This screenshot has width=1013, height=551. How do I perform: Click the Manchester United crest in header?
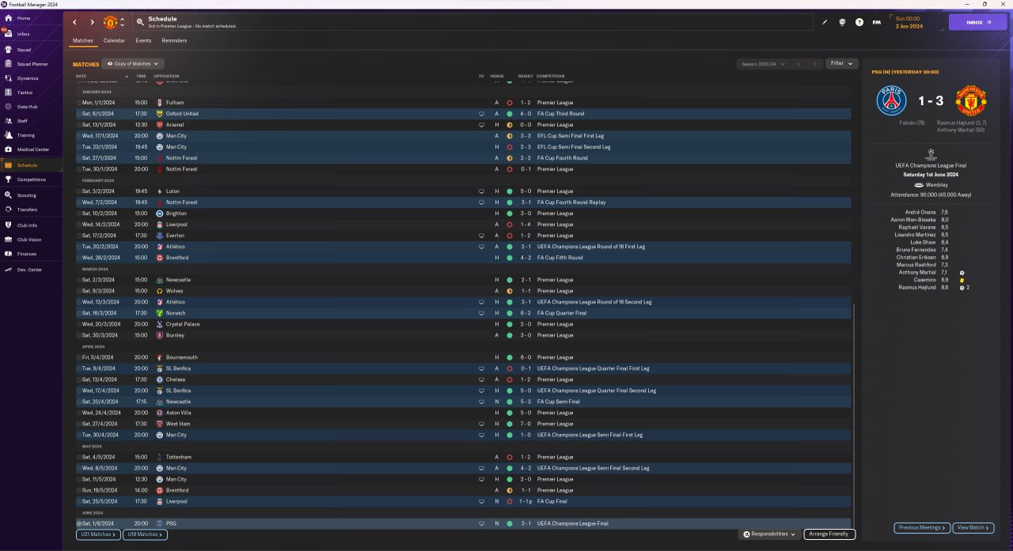point(110,22)
